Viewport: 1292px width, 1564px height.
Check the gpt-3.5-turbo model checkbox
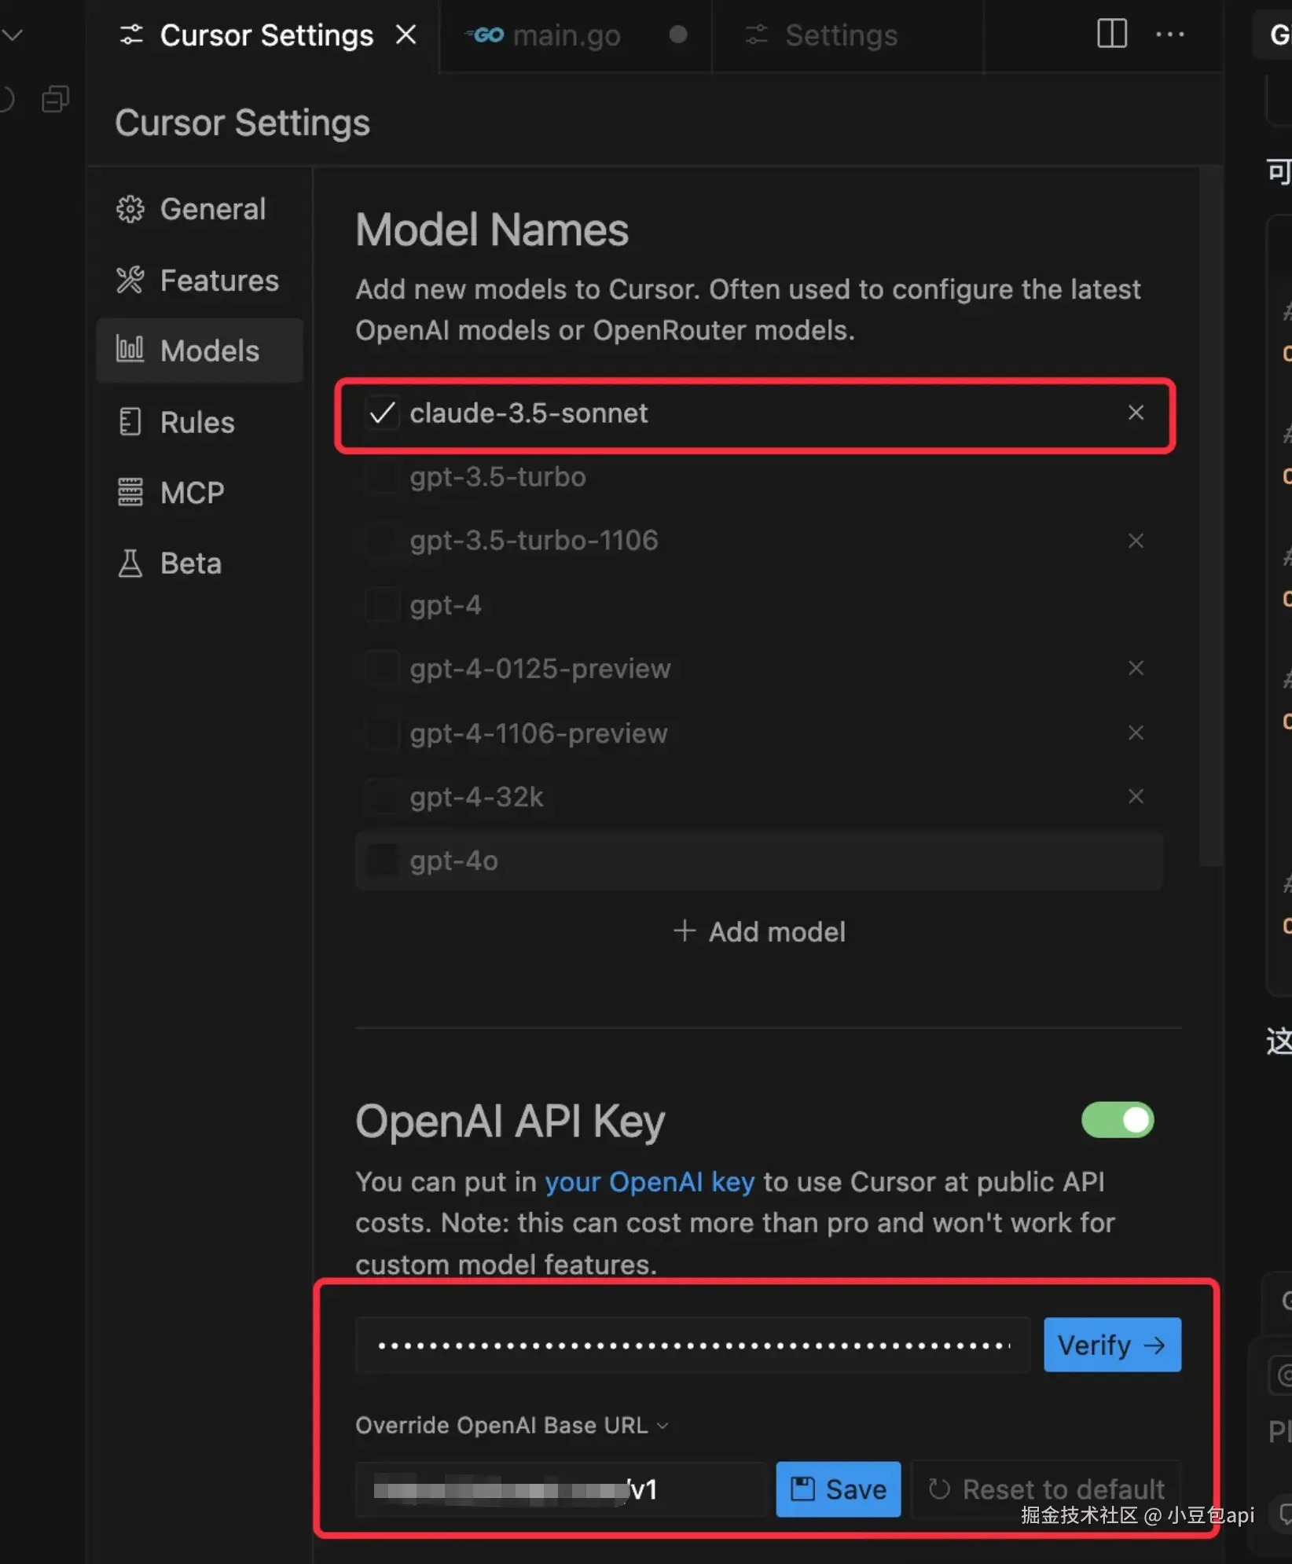coord(382,477)
